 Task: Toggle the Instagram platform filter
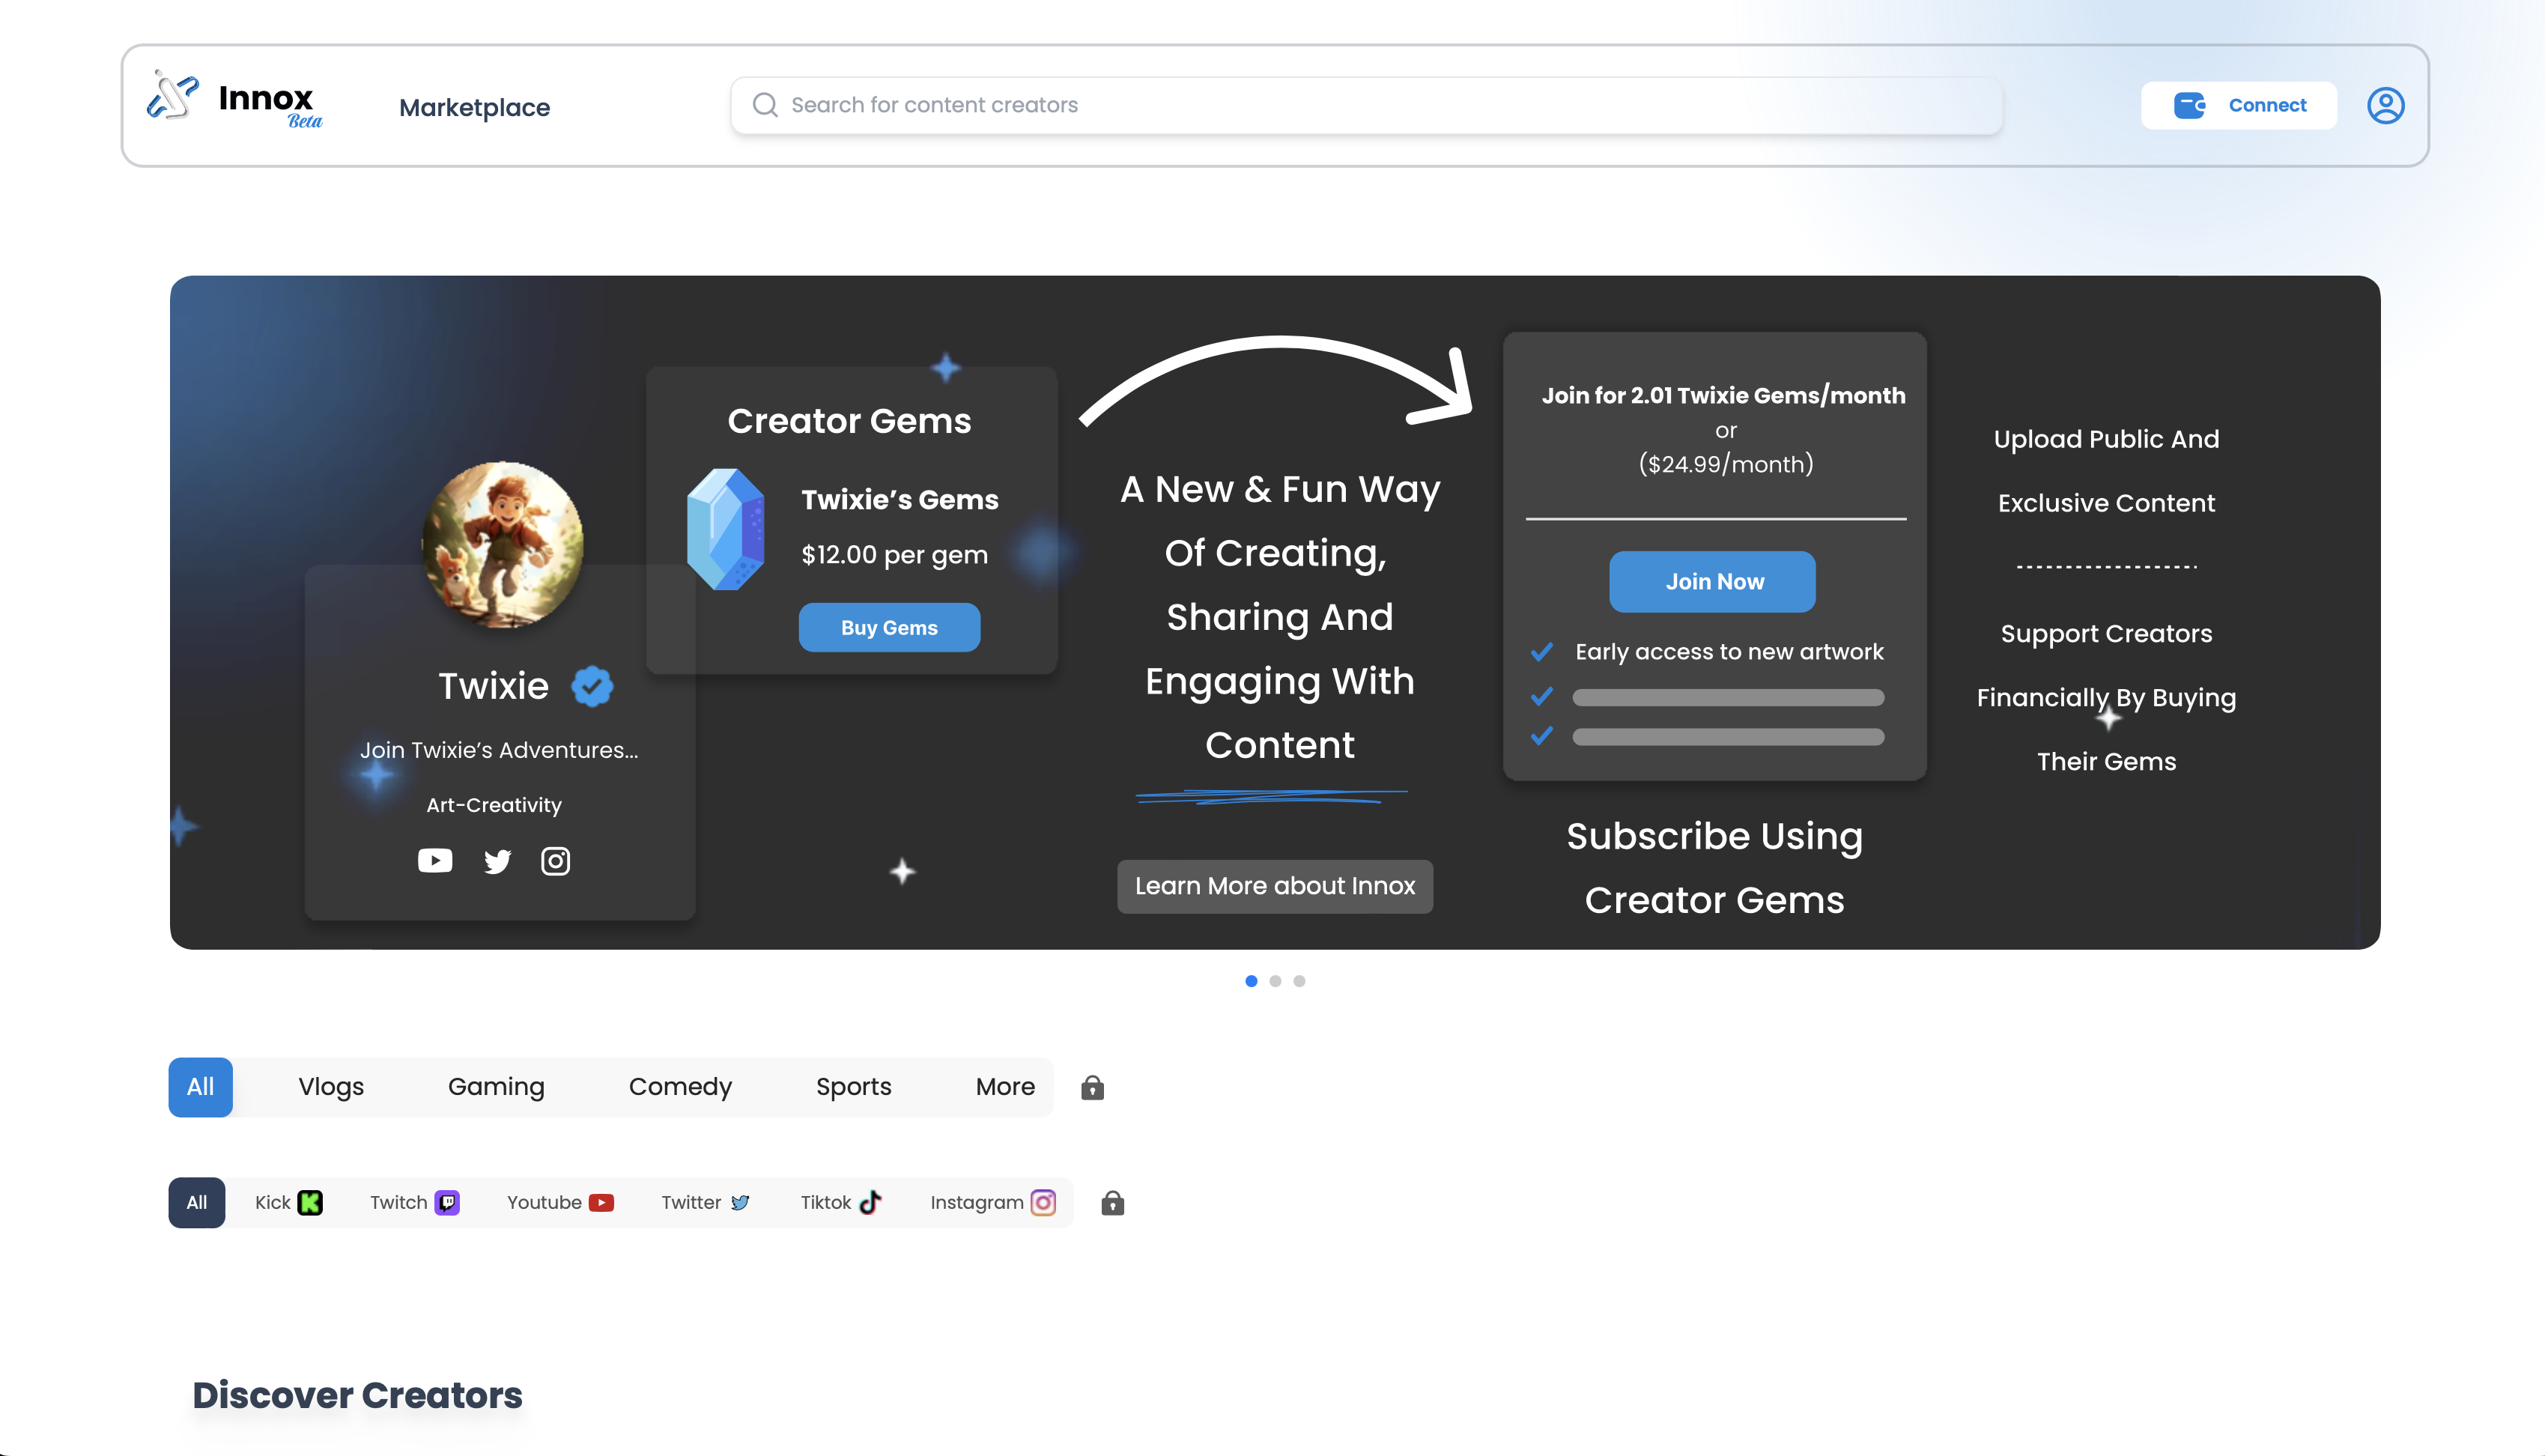coord(1043,1203)
